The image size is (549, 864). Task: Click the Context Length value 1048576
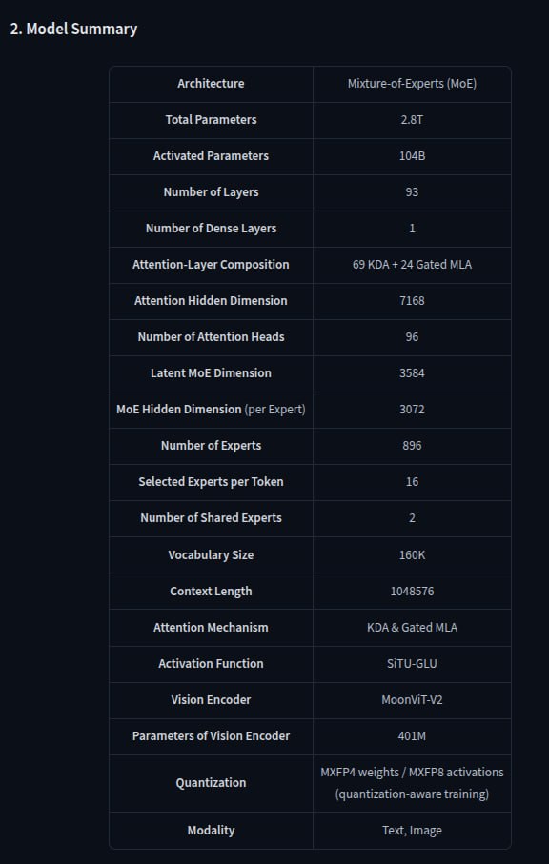click(x=412, y=592)
